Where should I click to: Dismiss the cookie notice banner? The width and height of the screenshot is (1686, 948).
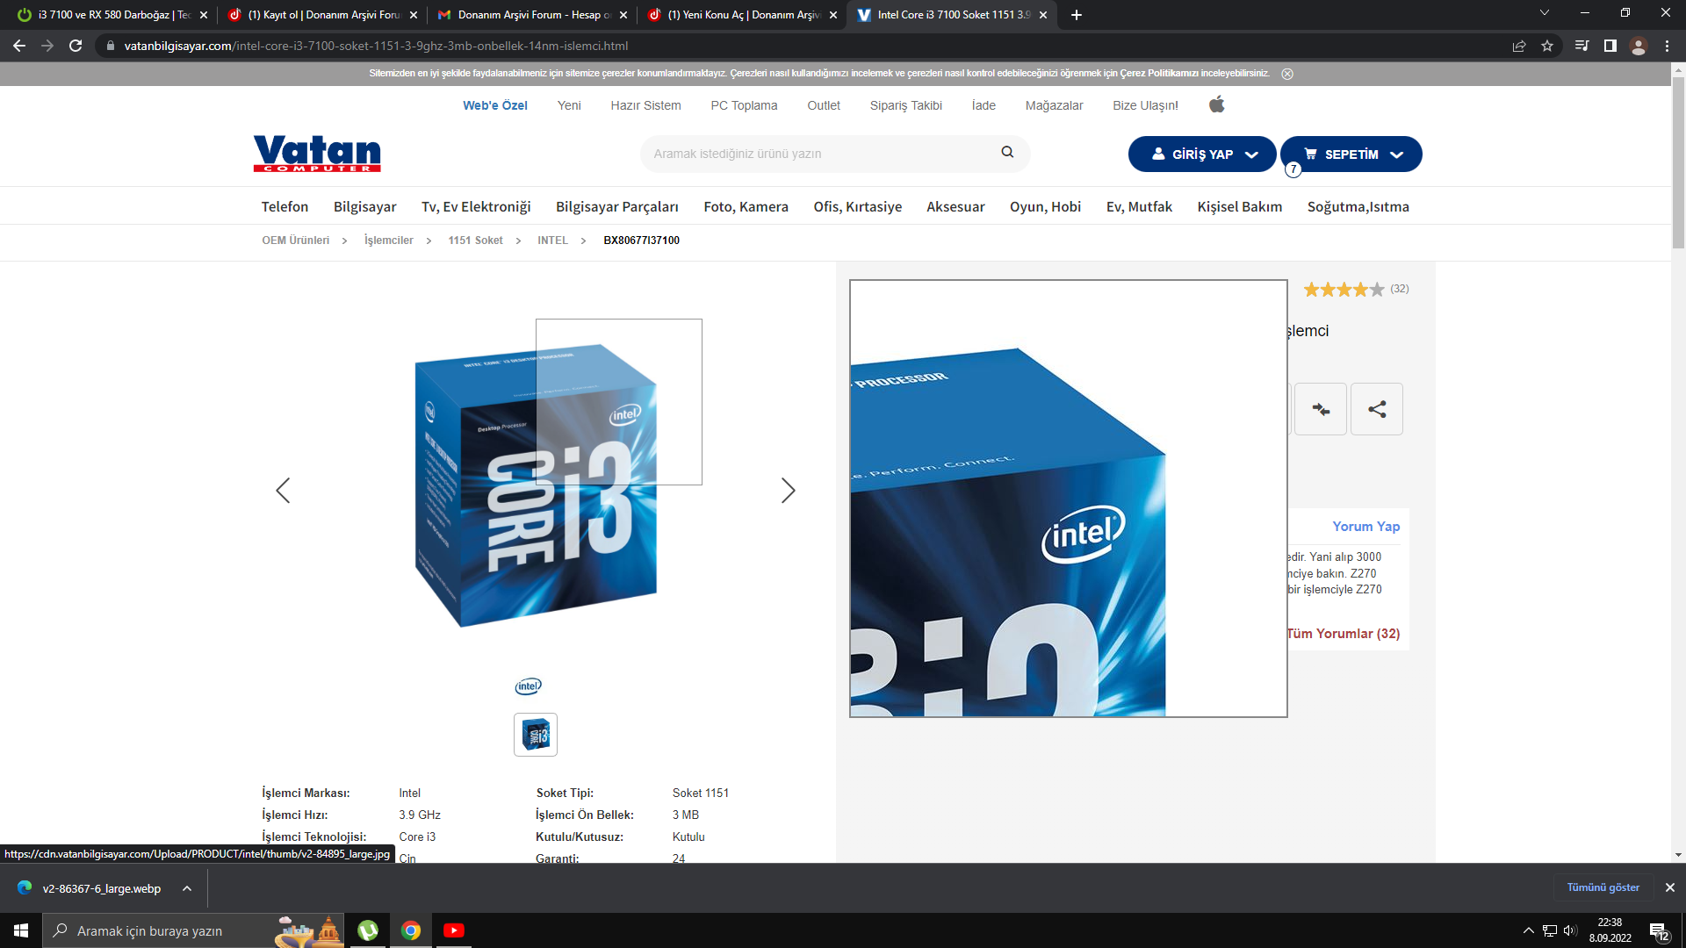pyautogui.click(x=1287, y=74)
